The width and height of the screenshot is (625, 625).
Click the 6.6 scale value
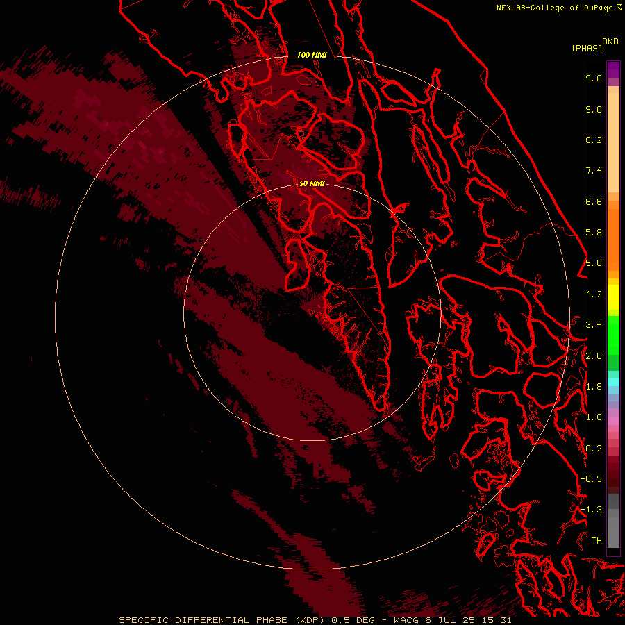pos(594,201)
